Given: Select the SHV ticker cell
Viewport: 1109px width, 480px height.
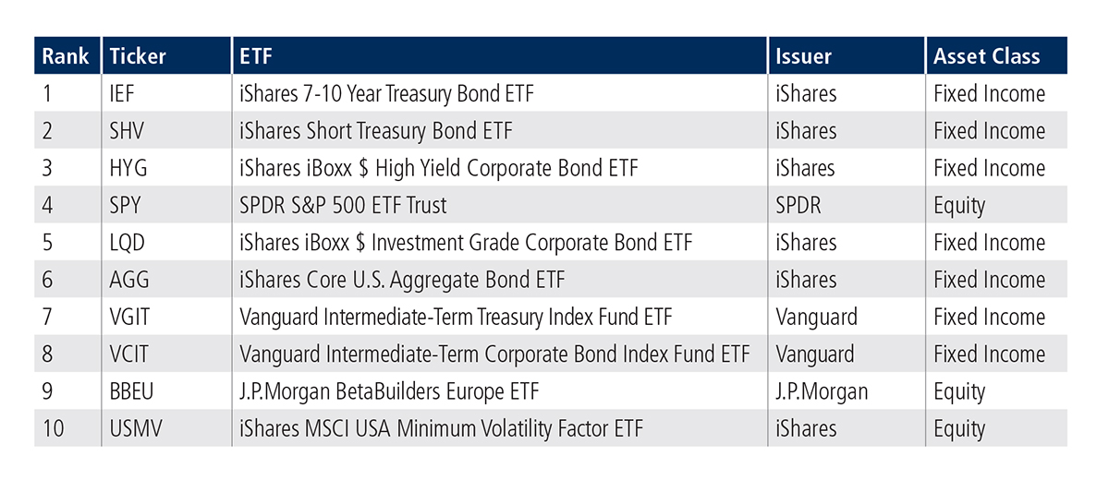Looking at the screenshot, I should pyautogui.click(x=128, y=131).
